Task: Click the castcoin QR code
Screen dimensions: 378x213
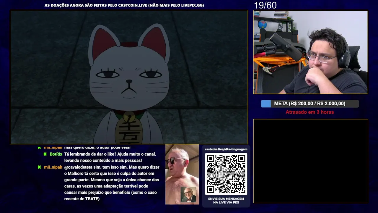Action: (226, 174)
